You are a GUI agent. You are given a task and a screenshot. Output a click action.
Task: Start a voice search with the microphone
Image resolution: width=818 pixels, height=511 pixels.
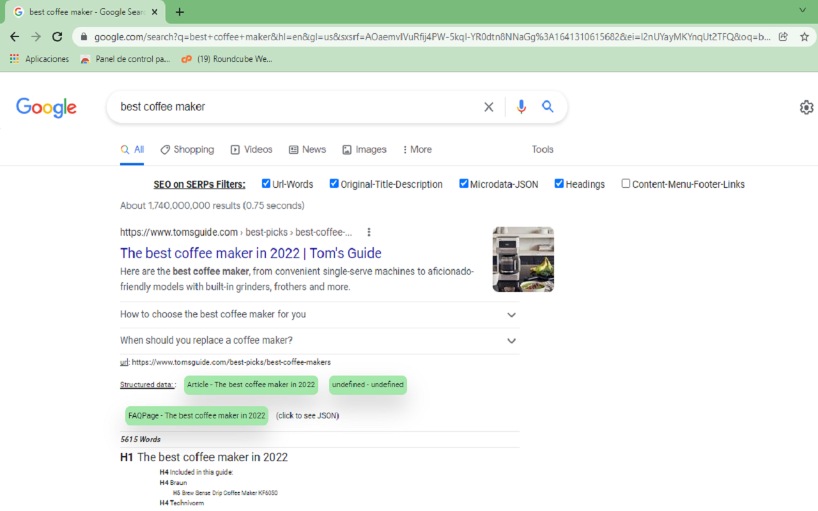coord(521,107)
